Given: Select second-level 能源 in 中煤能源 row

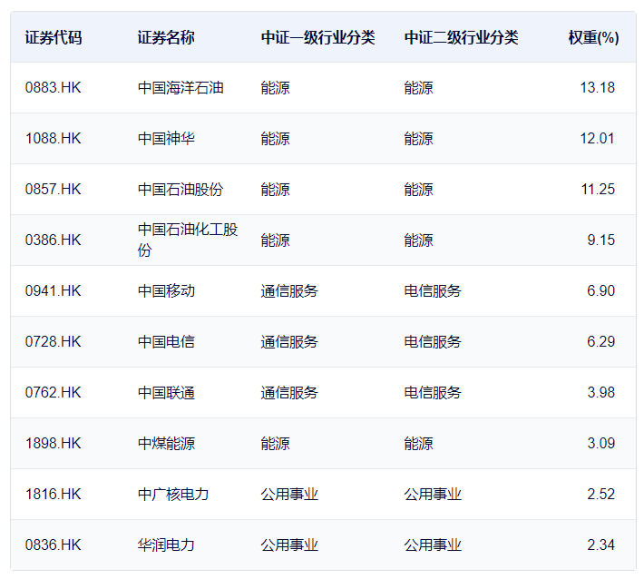Looking at the screenshot, I should point(418,444).
